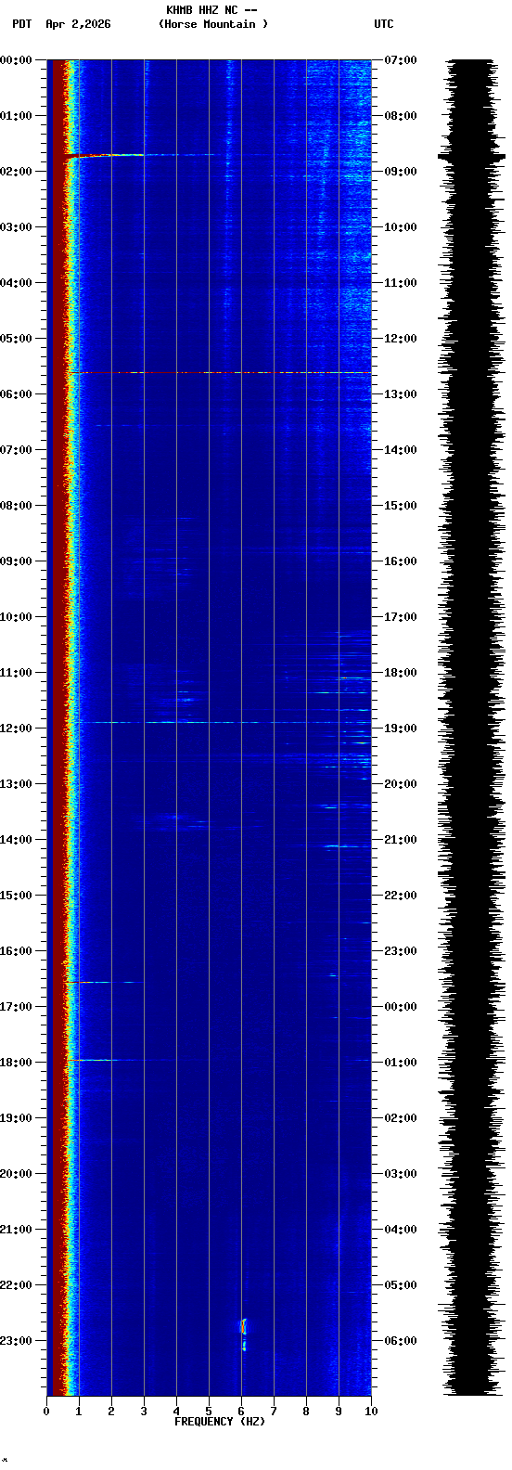Image resolution: width=512 pixels, height=1470 pixels.
Task: Pick the 07:00 label on UTC axis
Action: click(x=400, y=60)
